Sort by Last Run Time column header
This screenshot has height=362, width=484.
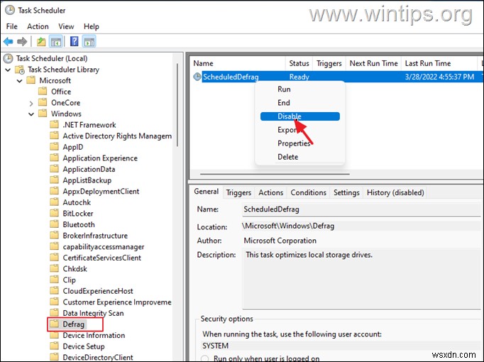pos(439,63)
